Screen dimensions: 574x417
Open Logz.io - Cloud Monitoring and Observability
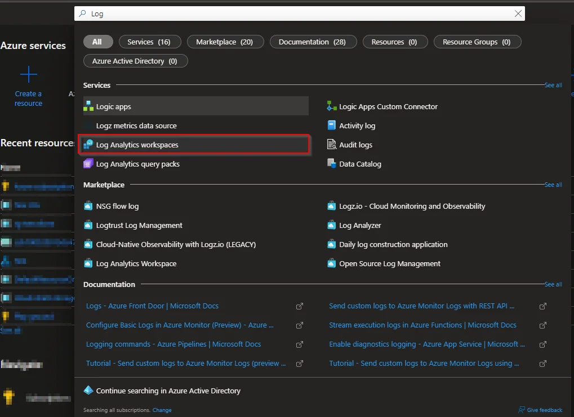(x=412, y=206)
